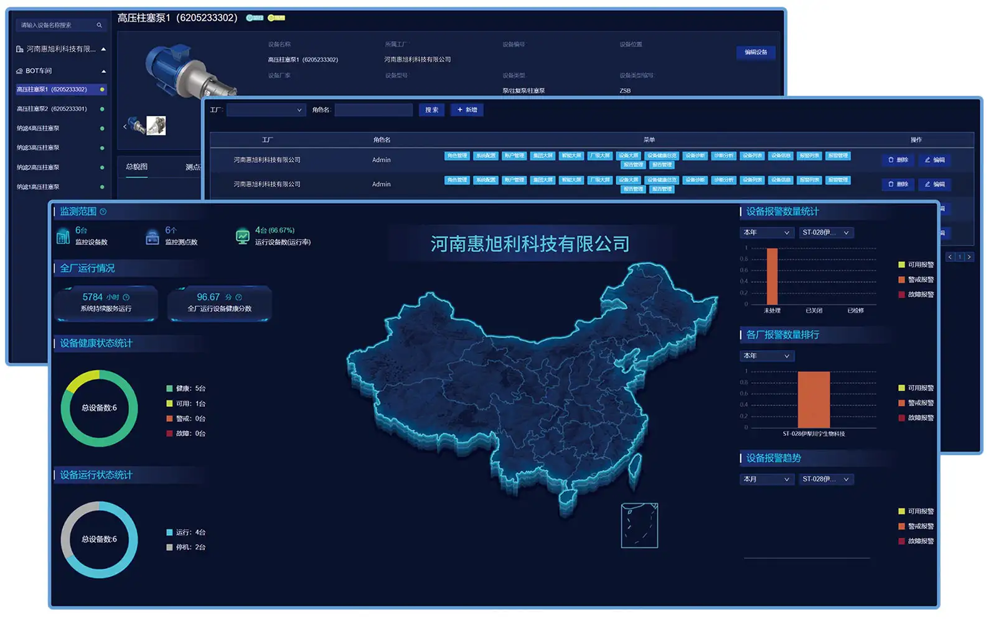Click the 运行 blue legend swatch in running status chart
Viewport: 996px width, 620px height.
169,532
